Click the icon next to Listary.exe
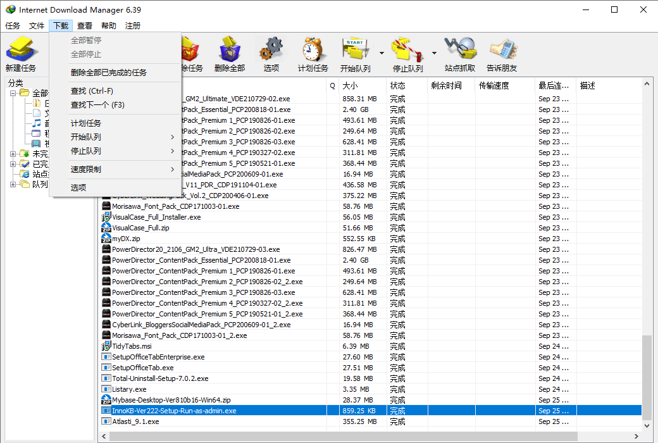 pyautogui.click(x=106, y=389)
